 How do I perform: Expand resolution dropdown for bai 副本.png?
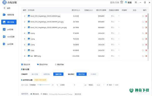[114, 56]
